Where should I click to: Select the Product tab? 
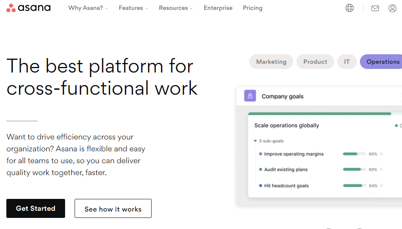(x=315, y=62)
